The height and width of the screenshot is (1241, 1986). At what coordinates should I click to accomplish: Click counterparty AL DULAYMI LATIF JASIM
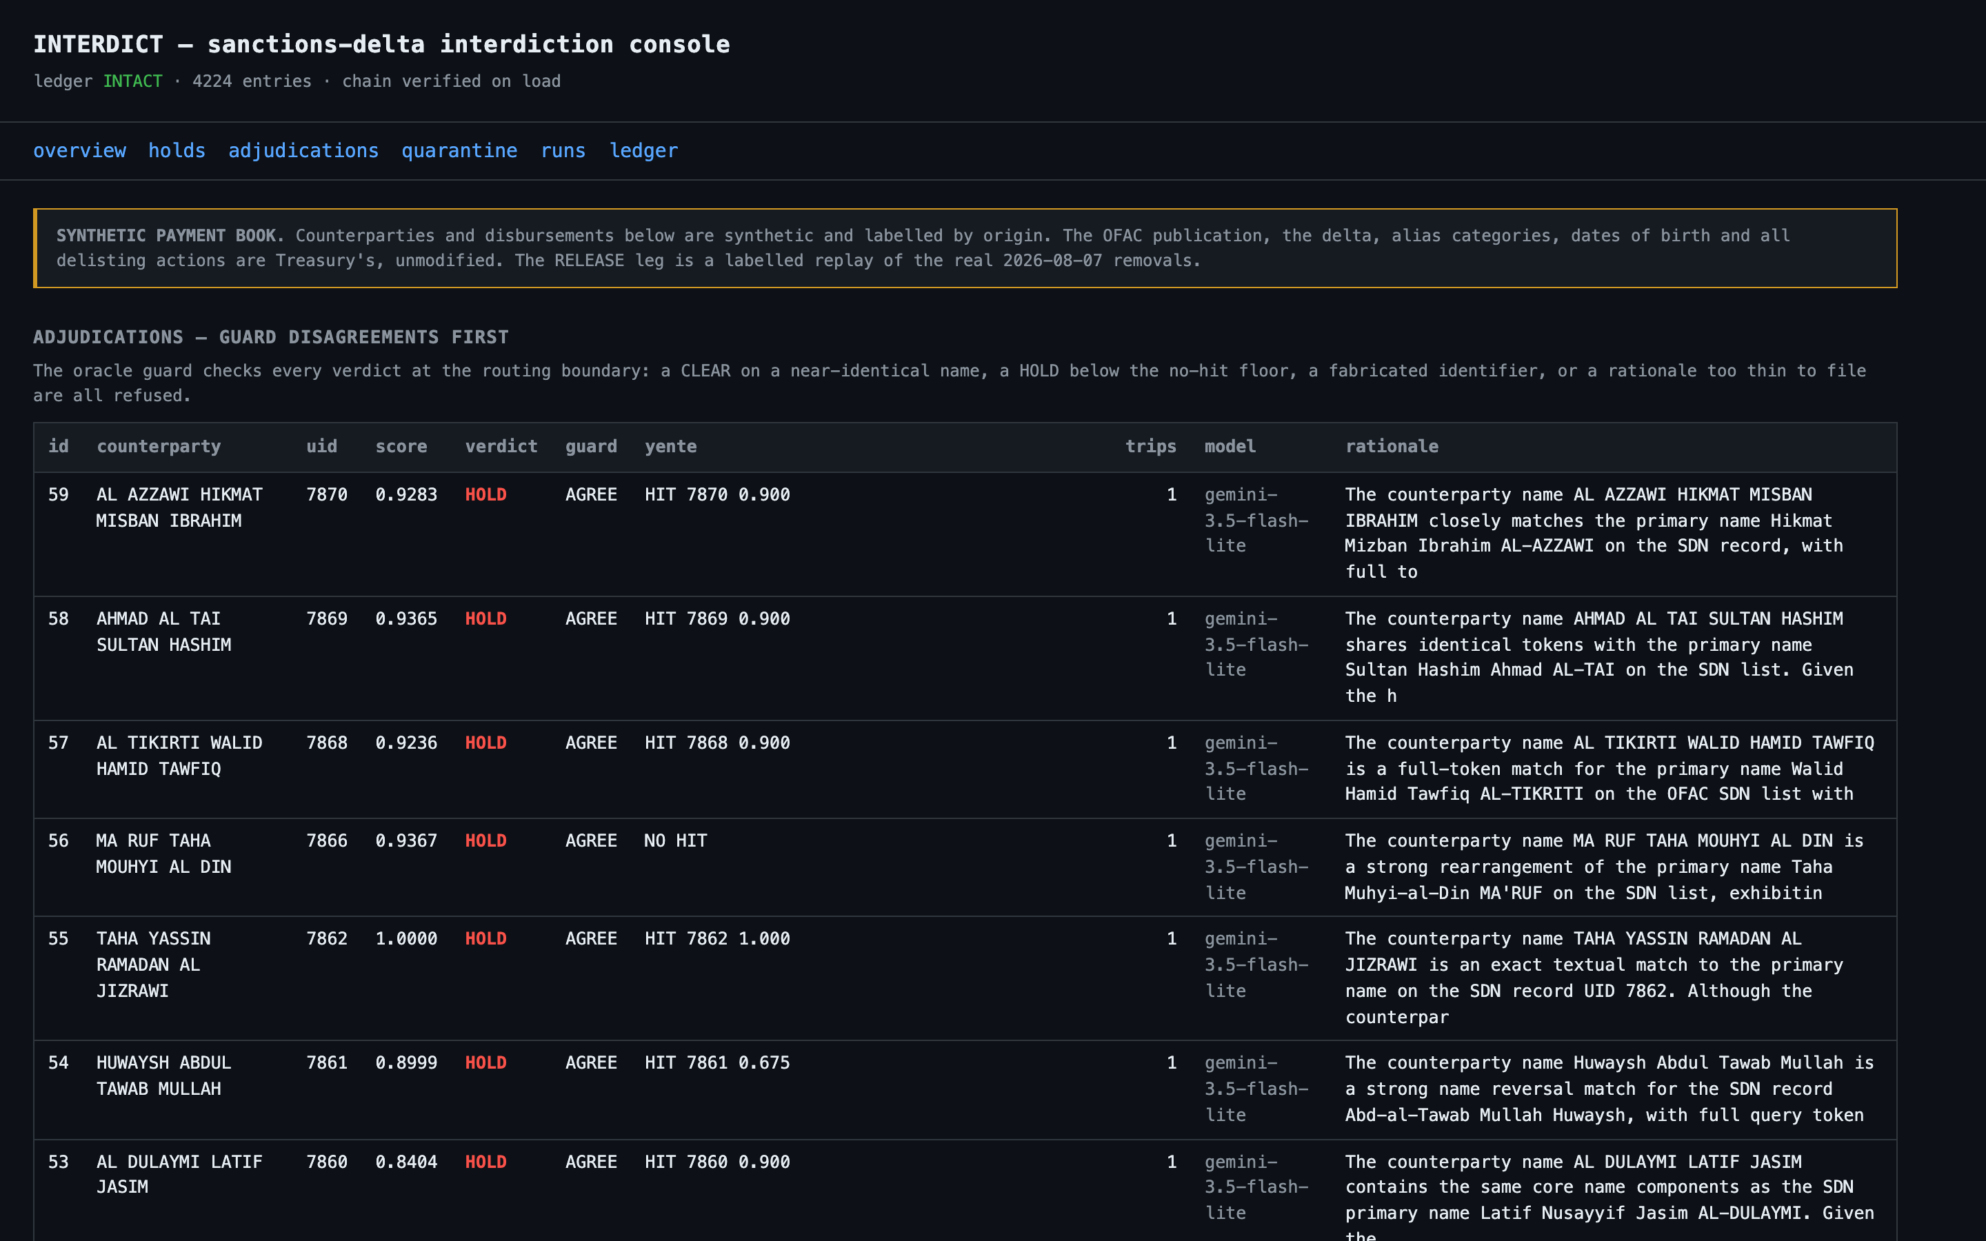[x=180, y=1175]
